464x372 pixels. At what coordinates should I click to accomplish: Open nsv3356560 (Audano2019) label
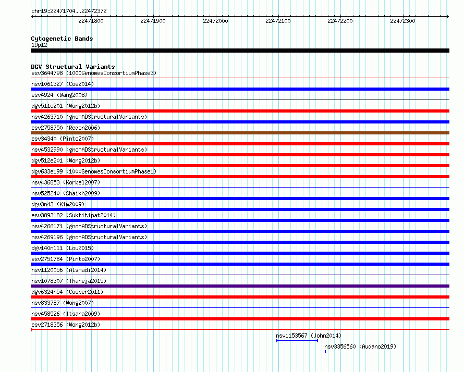(x=360, y=346)
